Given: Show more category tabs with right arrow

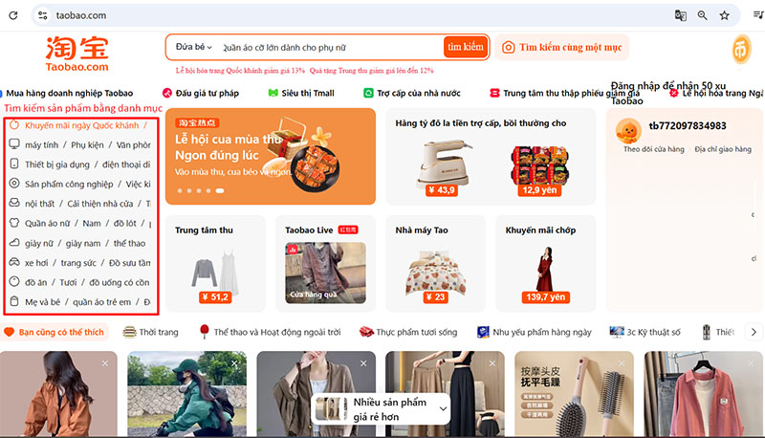Looking at the screenshot, I should tap(754, 332).
